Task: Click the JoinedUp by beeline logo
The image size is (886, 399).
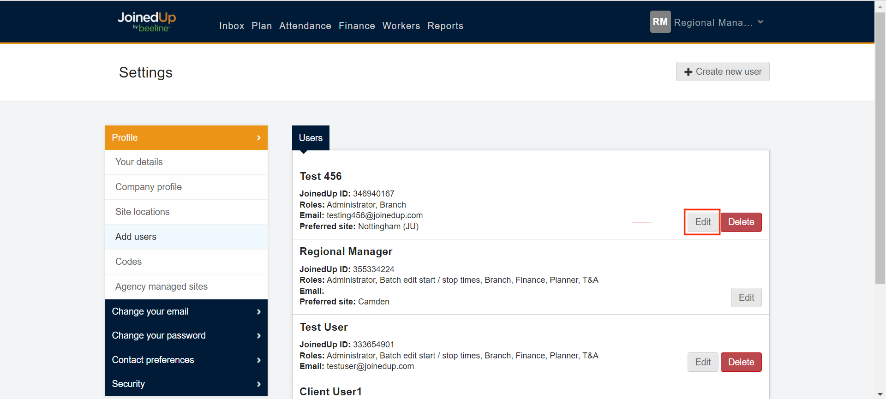Action: click(147, 22)
